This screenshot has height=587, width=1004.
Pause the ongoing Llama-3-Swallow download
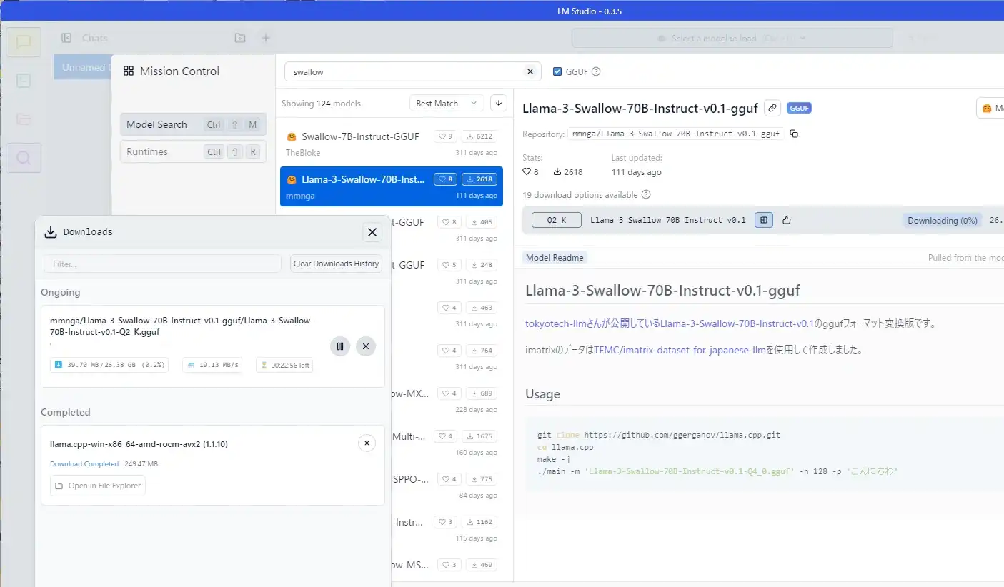pos(340,346)
